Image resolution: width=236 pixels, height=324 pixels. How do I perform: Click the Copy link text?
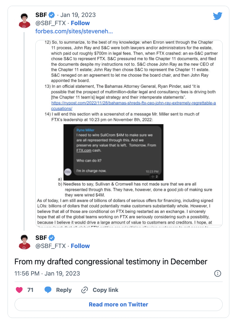105,290
